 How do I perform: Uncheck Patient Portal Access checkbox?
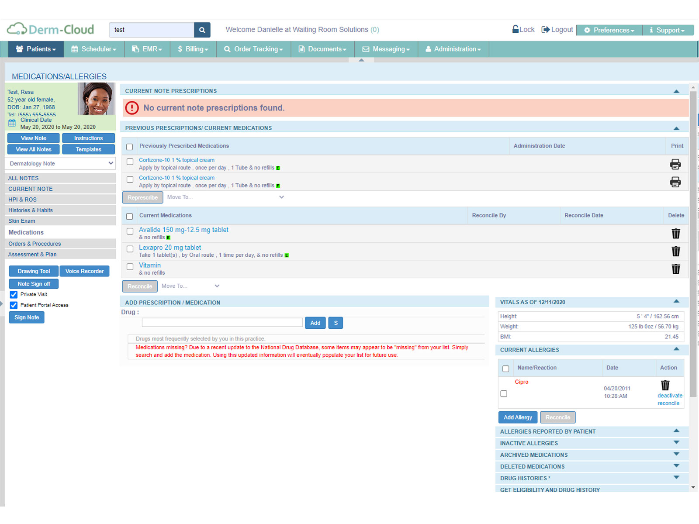[14, 305]
